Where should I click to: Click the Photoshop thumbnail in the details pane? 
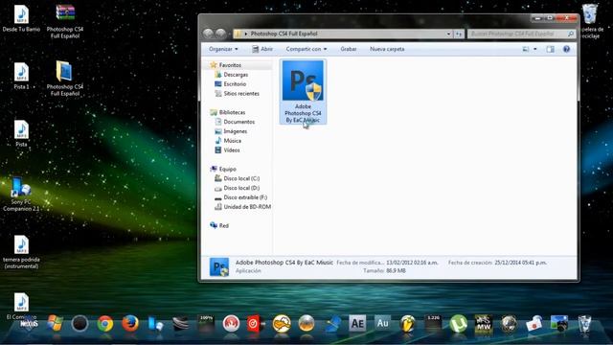point(219,266)
